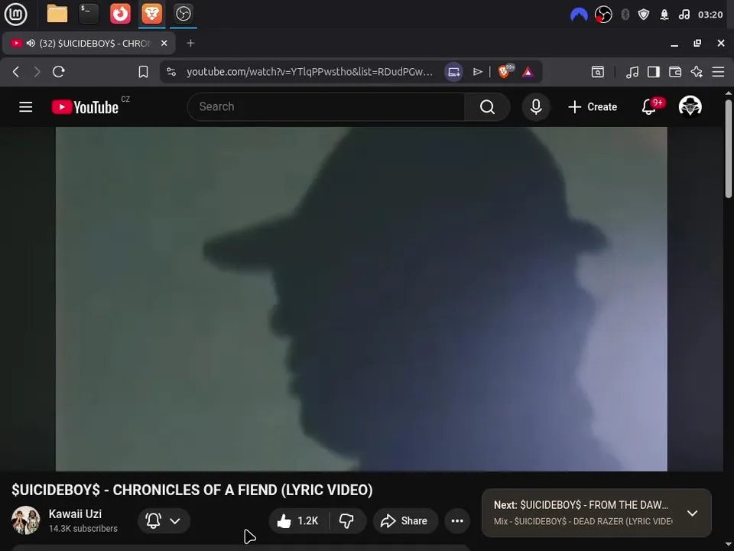The width and height of the screenshot is (734, 551).
Task: Open the tab search toolbar icon
Action: pyautogui.click(x=598, y=72)
